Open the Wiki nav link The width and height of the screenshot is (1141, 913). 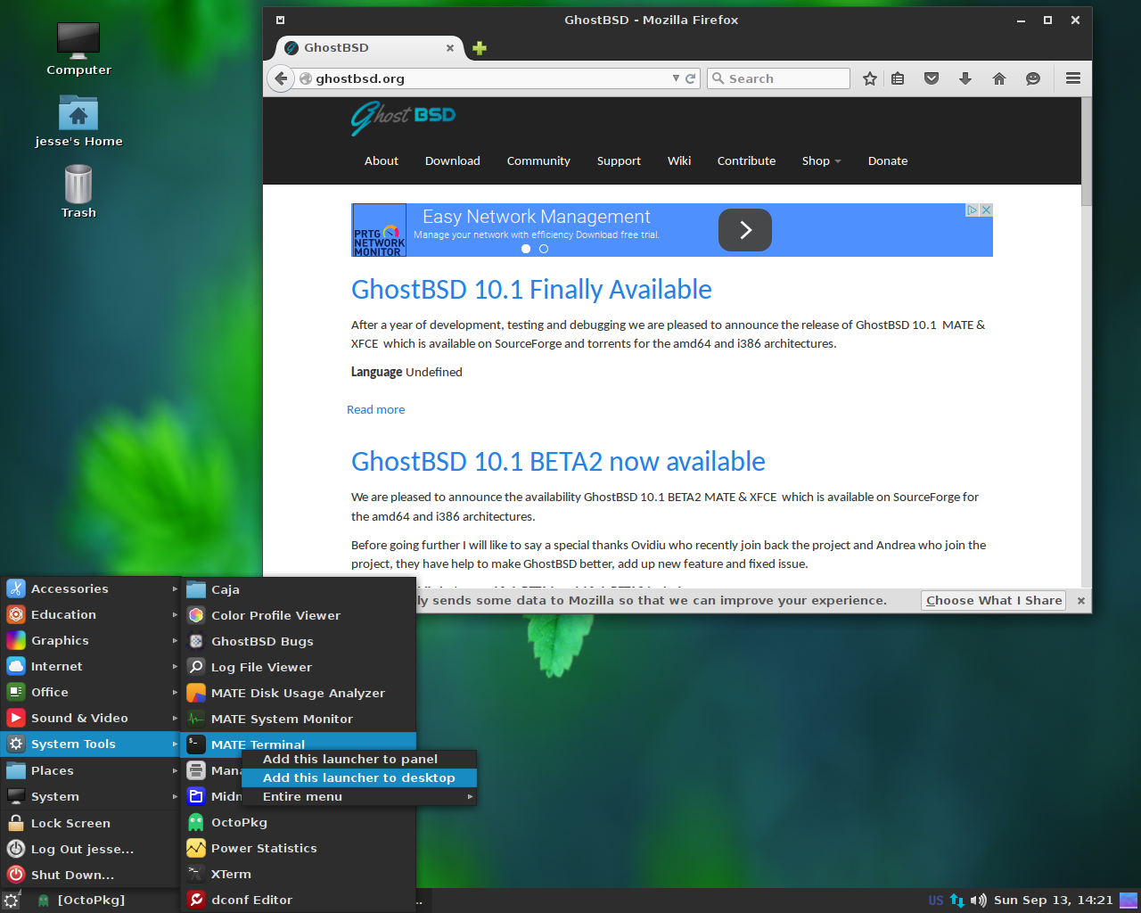[x=679, y=161]
